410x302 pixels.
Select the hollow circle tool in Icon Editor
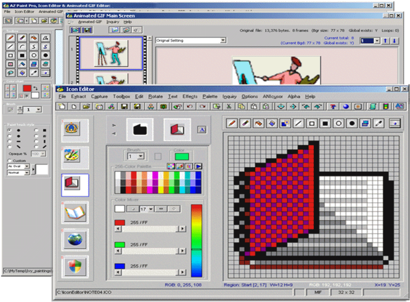coord(338,123)
